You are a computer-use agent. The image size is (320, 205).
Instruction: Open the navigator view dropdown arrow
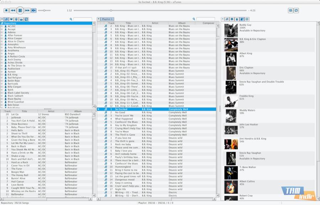click(2, 19)
